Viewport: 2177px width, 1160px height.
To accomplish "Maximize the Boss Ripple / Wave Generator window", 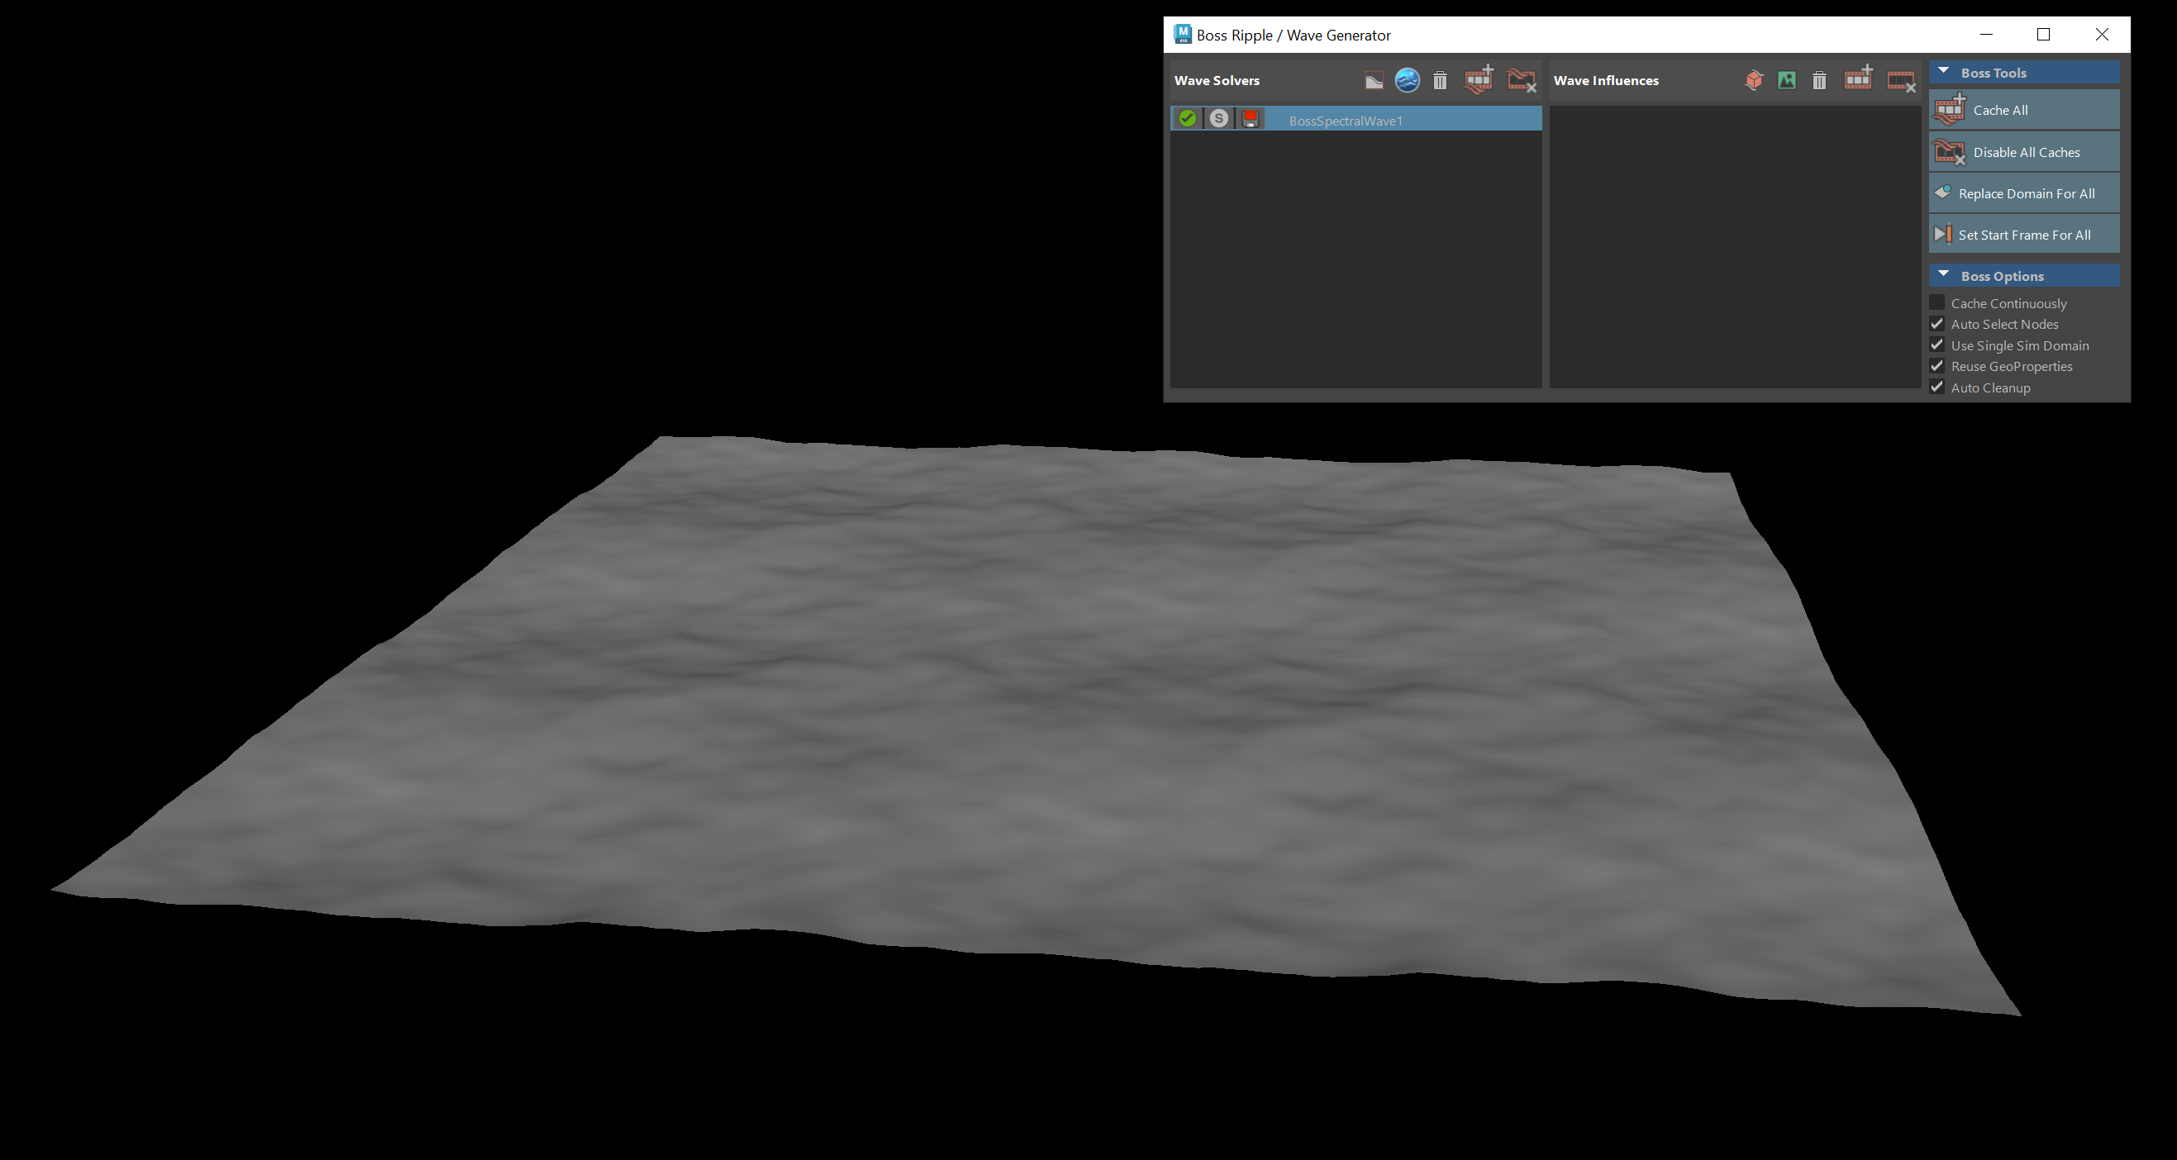I will point(2043,35).
